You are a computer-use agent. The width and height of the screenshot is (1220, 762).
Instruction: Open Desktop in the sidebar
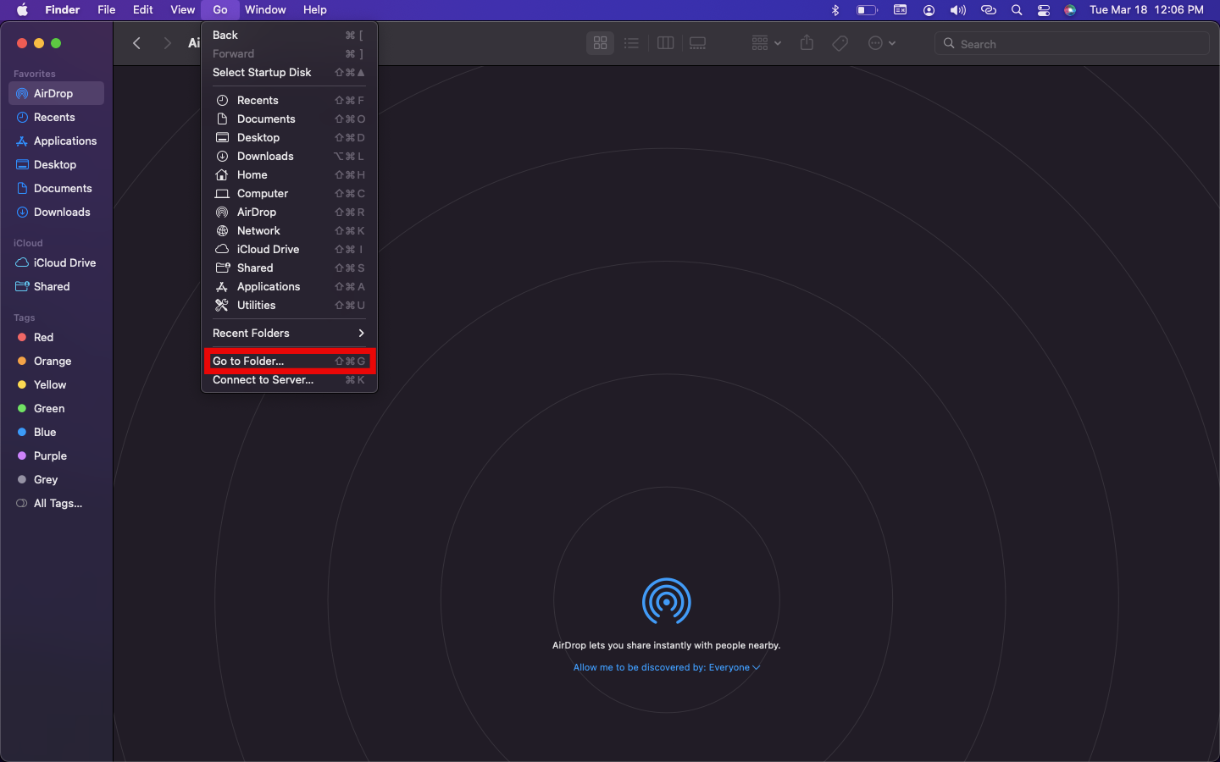pyautogui.click(x=56, y=164)
